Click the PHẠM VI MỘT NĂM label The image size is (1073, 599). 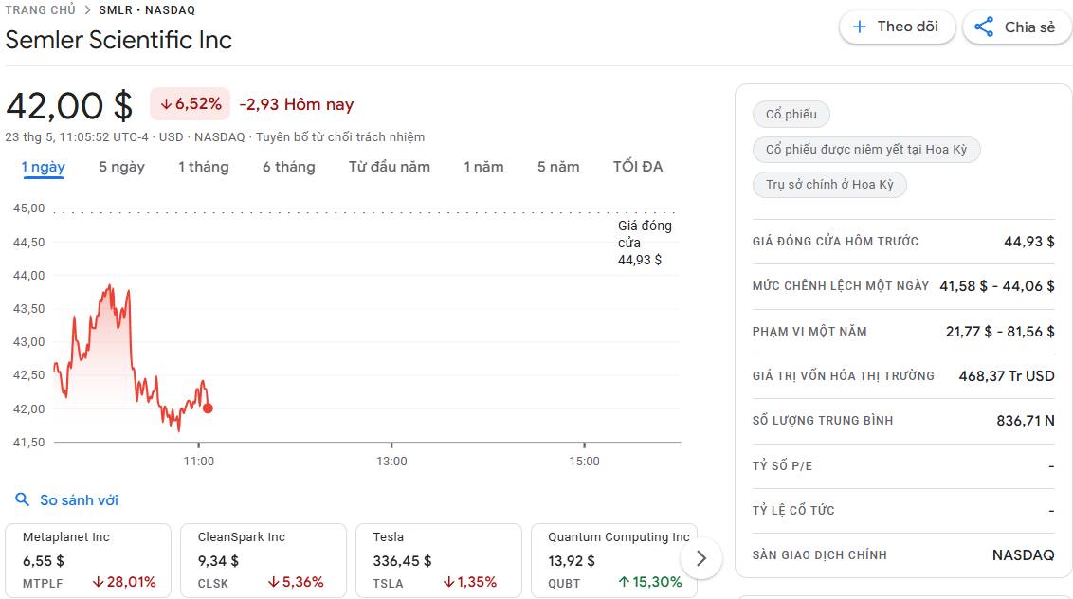[x=809, y=332]
